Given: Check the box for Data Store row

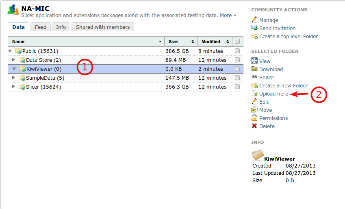Looking at the screenshot, I should point(237,60).
